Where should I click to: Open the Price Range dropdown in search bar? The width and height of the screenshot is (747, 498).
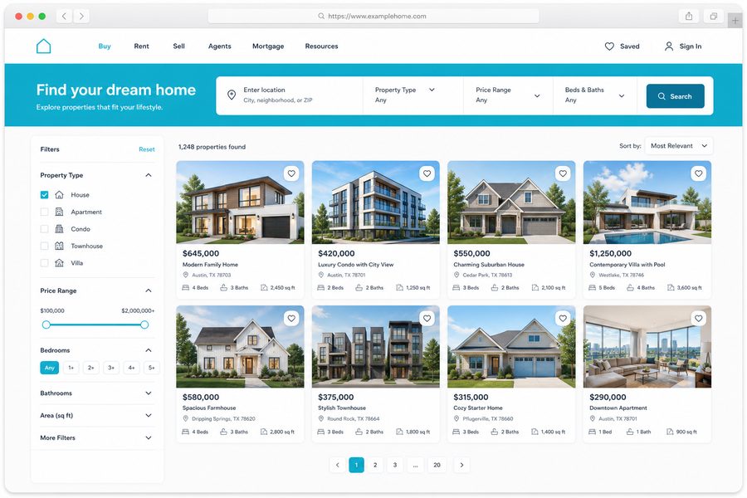pos(508,95)
